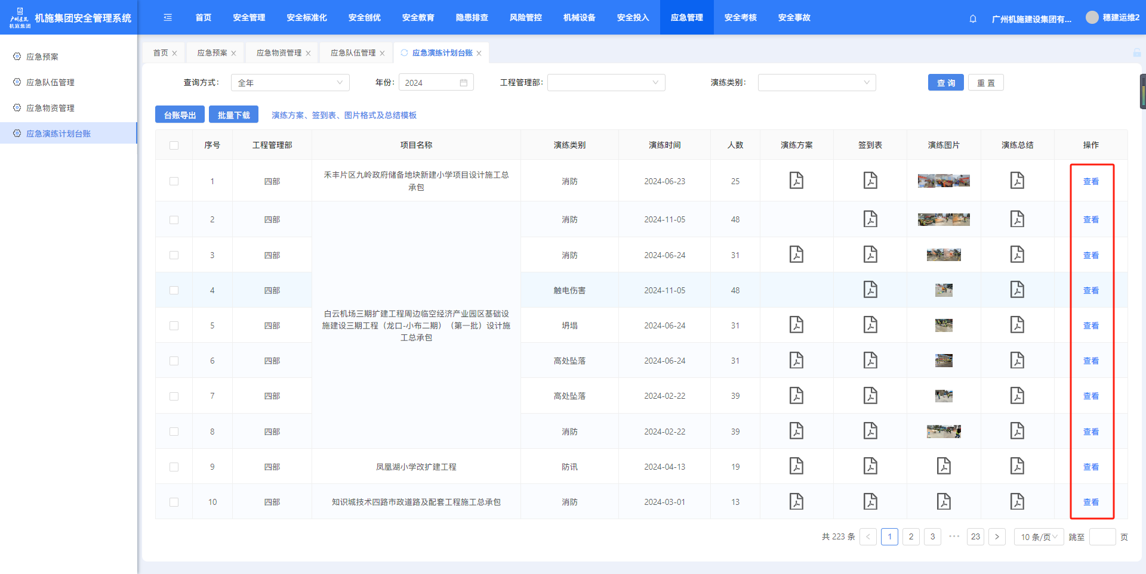
Task: Open the drill summary PDF for row 5
Action: click(1017, 325)
